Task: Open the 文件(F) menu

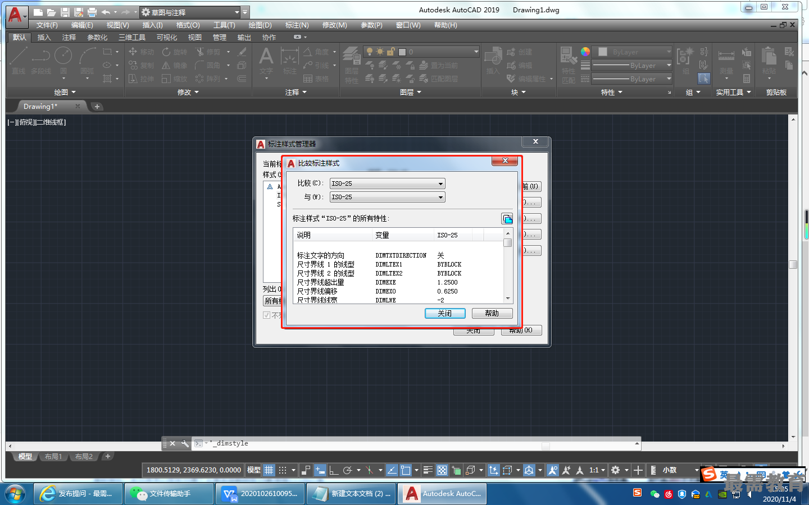Action: (47, 25)
